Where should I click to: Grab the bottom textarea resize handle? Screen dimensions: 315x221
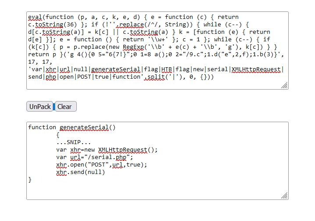tap(284, 196)
